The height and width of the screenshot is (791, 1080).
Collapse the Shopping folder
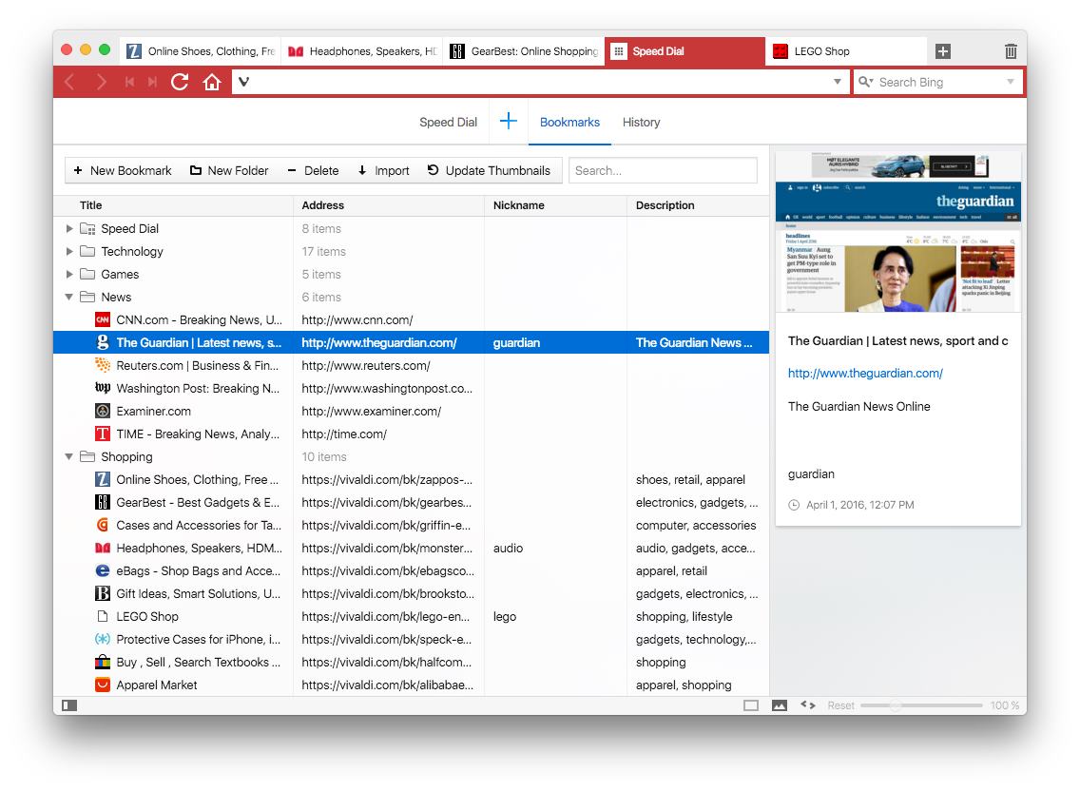tap(68, 457)
